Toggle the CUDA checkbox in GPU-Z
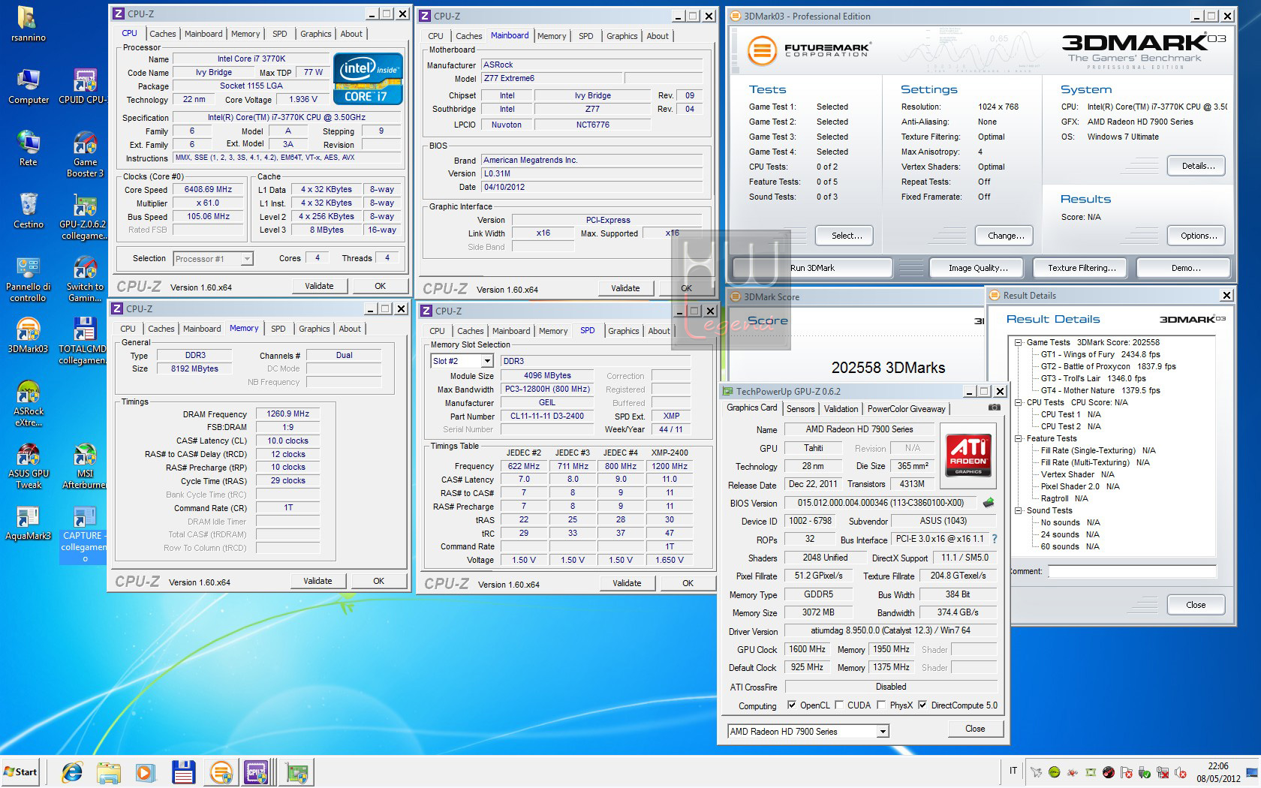 tap(838, 705)
